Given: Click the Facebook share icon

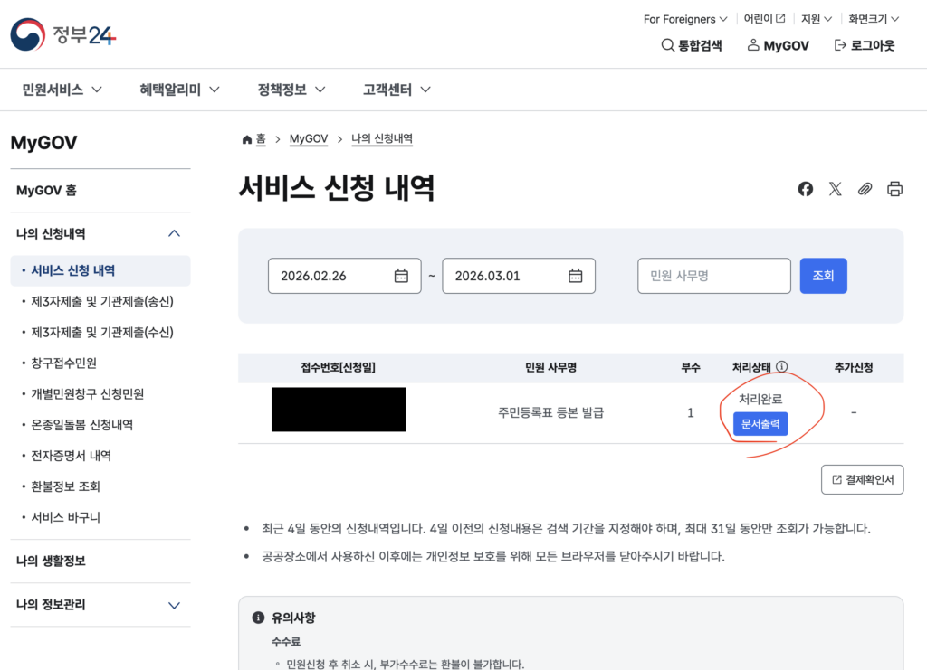Looking at the screenshot, I should [806, 189].
